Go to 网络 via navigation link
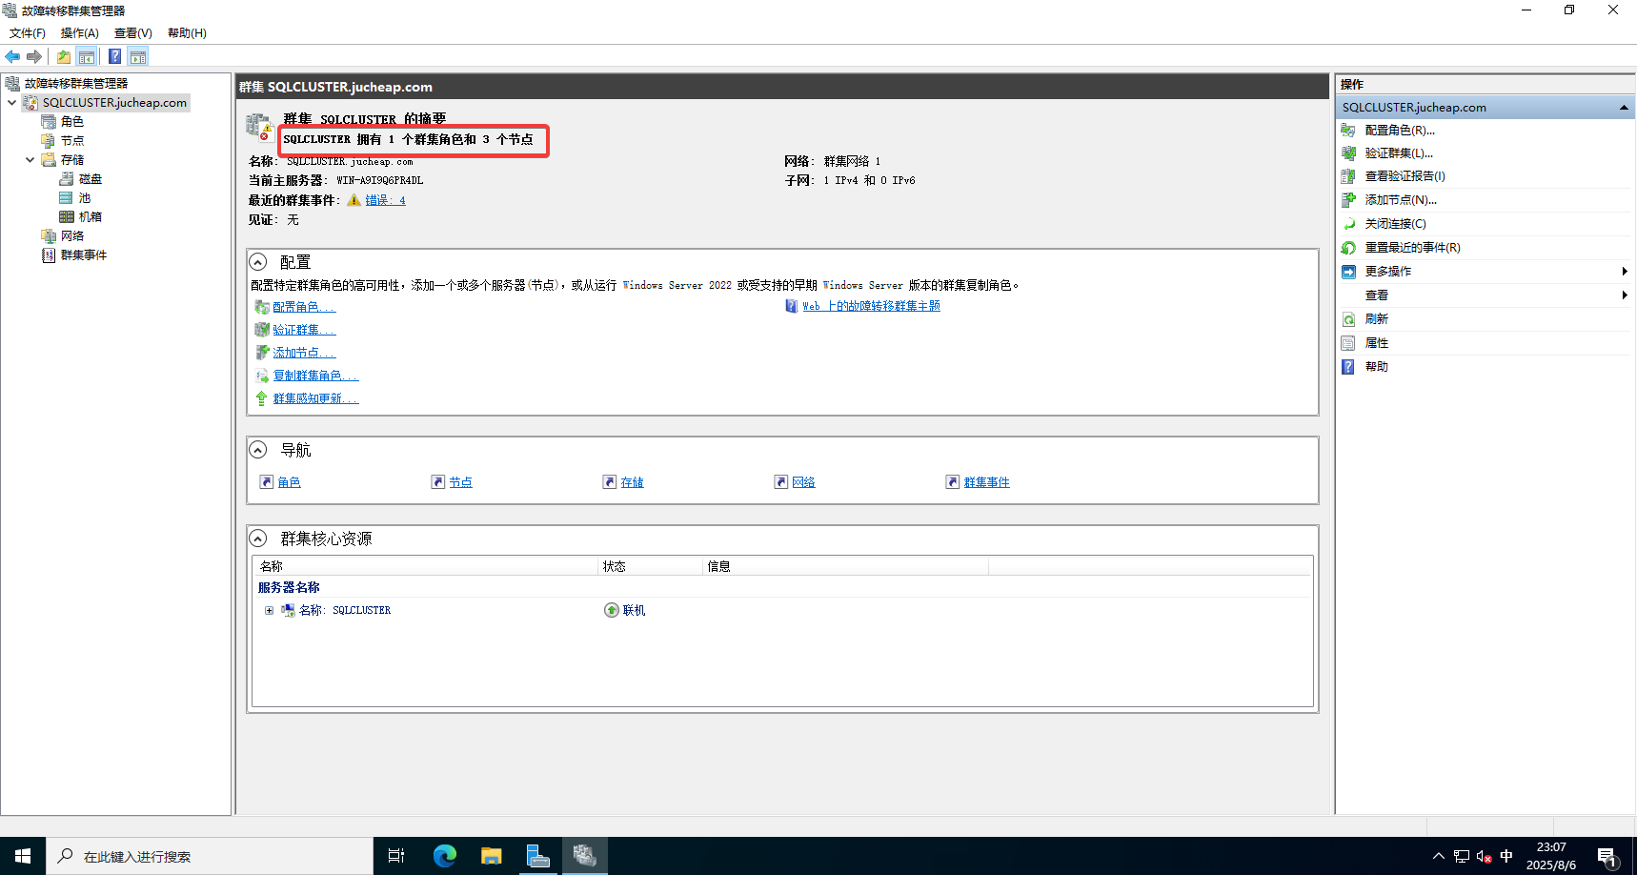 tap(804, 482)
